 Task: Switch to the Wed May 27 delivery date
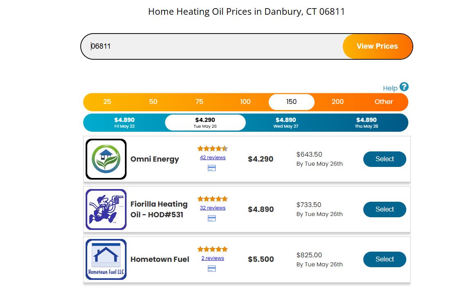click(x=285, y=122)
